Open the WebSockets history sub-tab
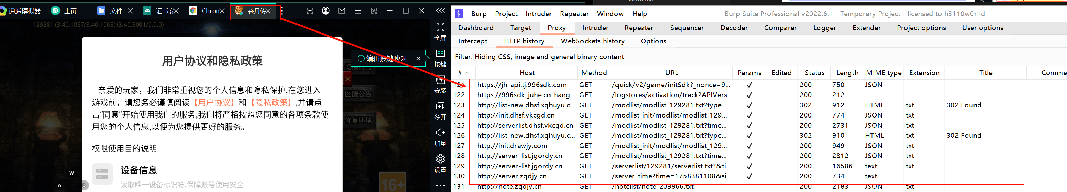1067x192 pixels. coord(593,41)
